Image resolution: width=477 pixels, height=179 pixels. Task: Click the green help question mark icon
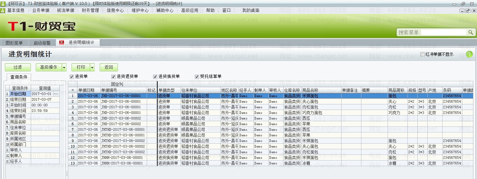pos(469,54)
